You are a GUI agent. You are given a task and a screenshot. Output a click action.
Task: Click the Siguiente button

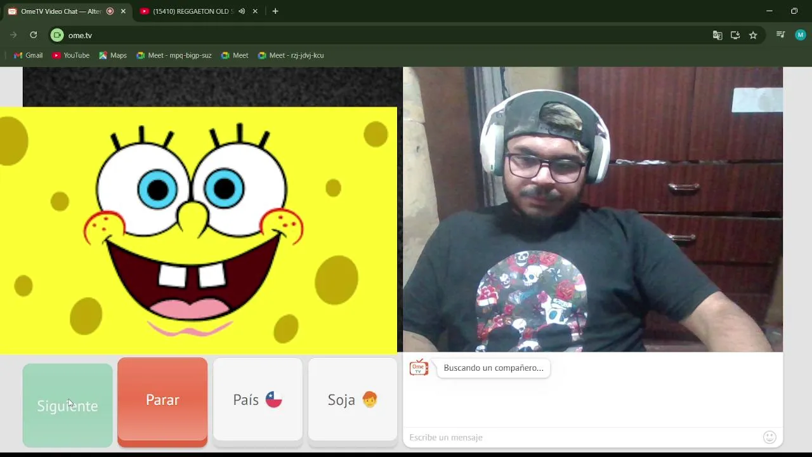pos(67,406)
